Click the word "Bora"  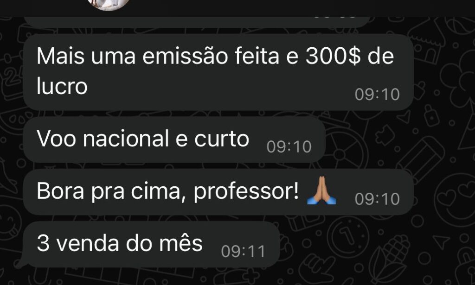pyautogui.click(x=60, y=191)
